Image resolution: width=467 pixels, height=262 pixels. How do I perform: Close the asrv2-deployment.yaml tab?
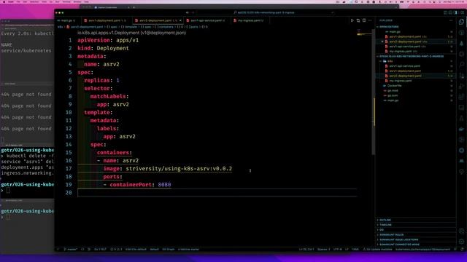(x=180, y=20)
